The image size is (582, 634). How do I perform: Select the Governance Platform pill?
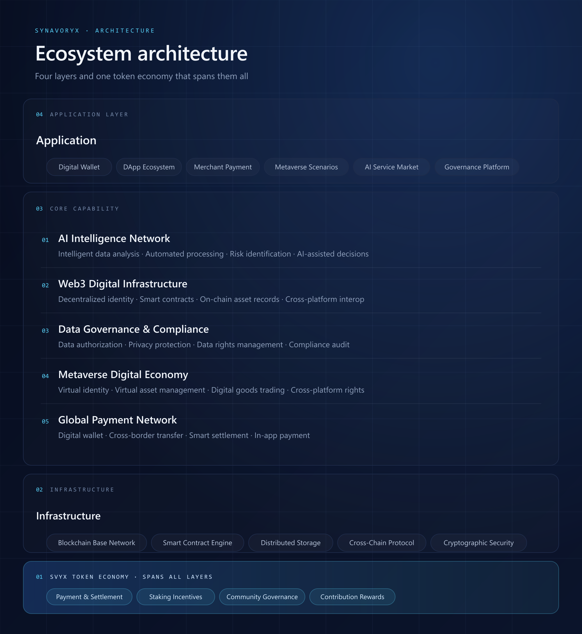[x=477, y=167]
